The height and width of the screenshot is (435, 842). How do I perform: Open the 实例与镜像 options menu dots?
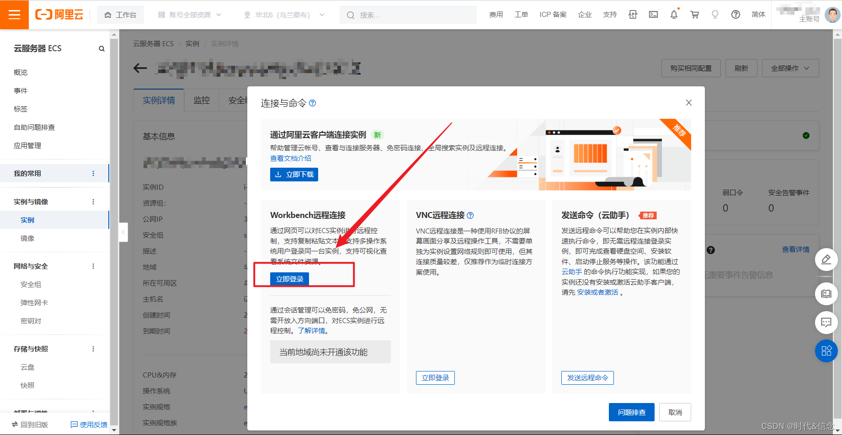pyautogui.click(x=93, y=202)
